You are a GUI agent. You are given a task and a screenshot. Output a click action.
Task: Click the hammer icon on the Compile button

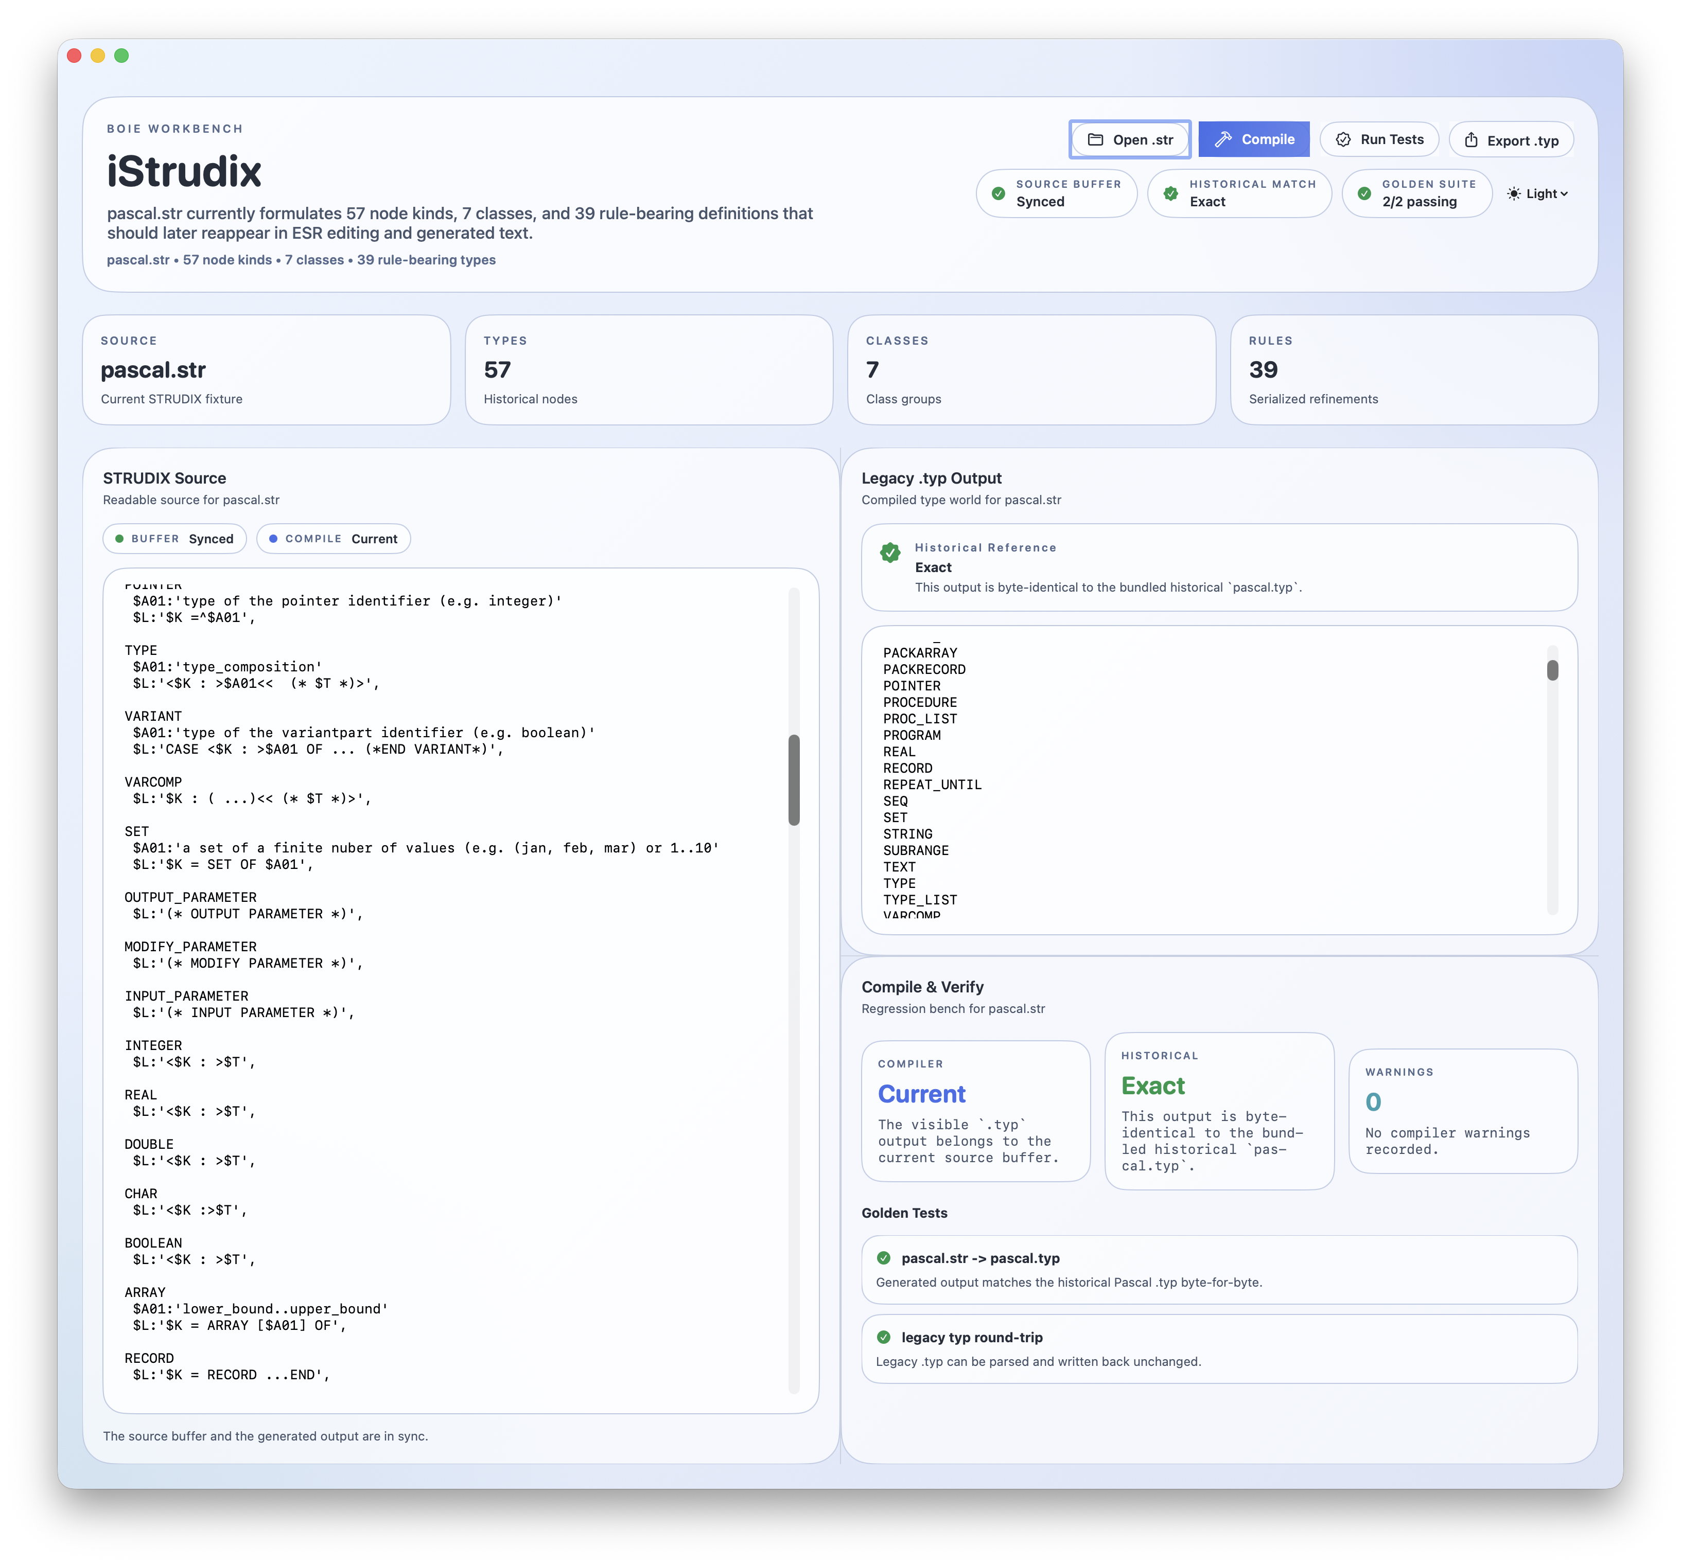click(x=1223, y=138)
